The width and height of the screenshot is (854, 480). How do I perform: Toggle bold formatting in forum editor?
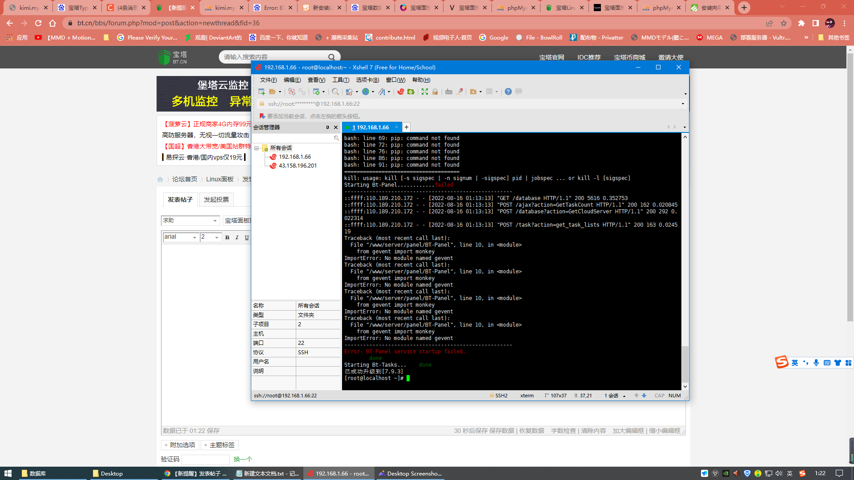tap(227, 237)
